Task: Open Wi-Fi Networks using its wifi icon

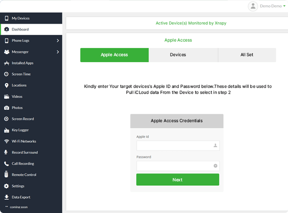Action: pos(6,141)
